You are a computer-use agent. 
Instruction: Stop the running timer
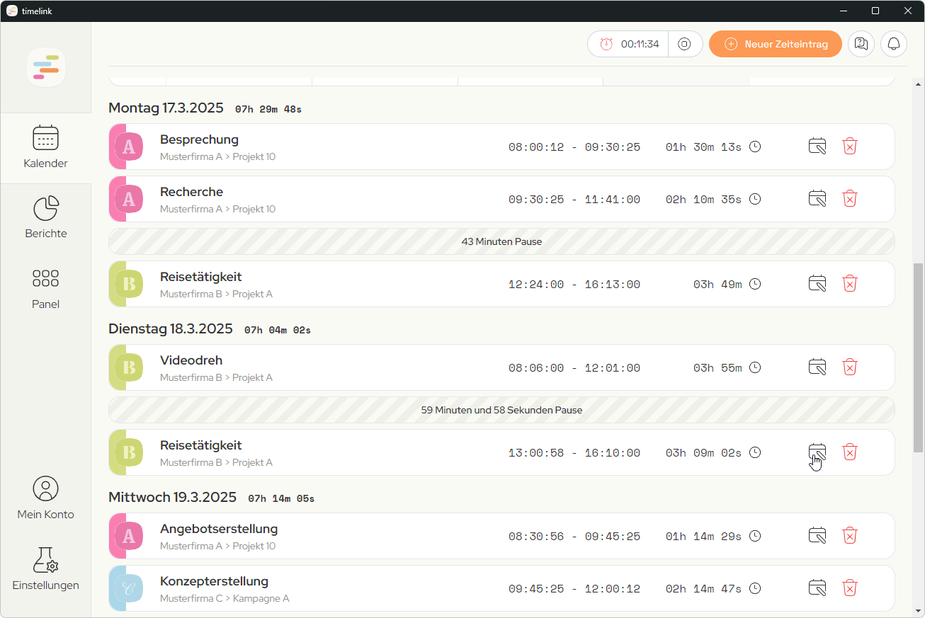tap(684, 44)
